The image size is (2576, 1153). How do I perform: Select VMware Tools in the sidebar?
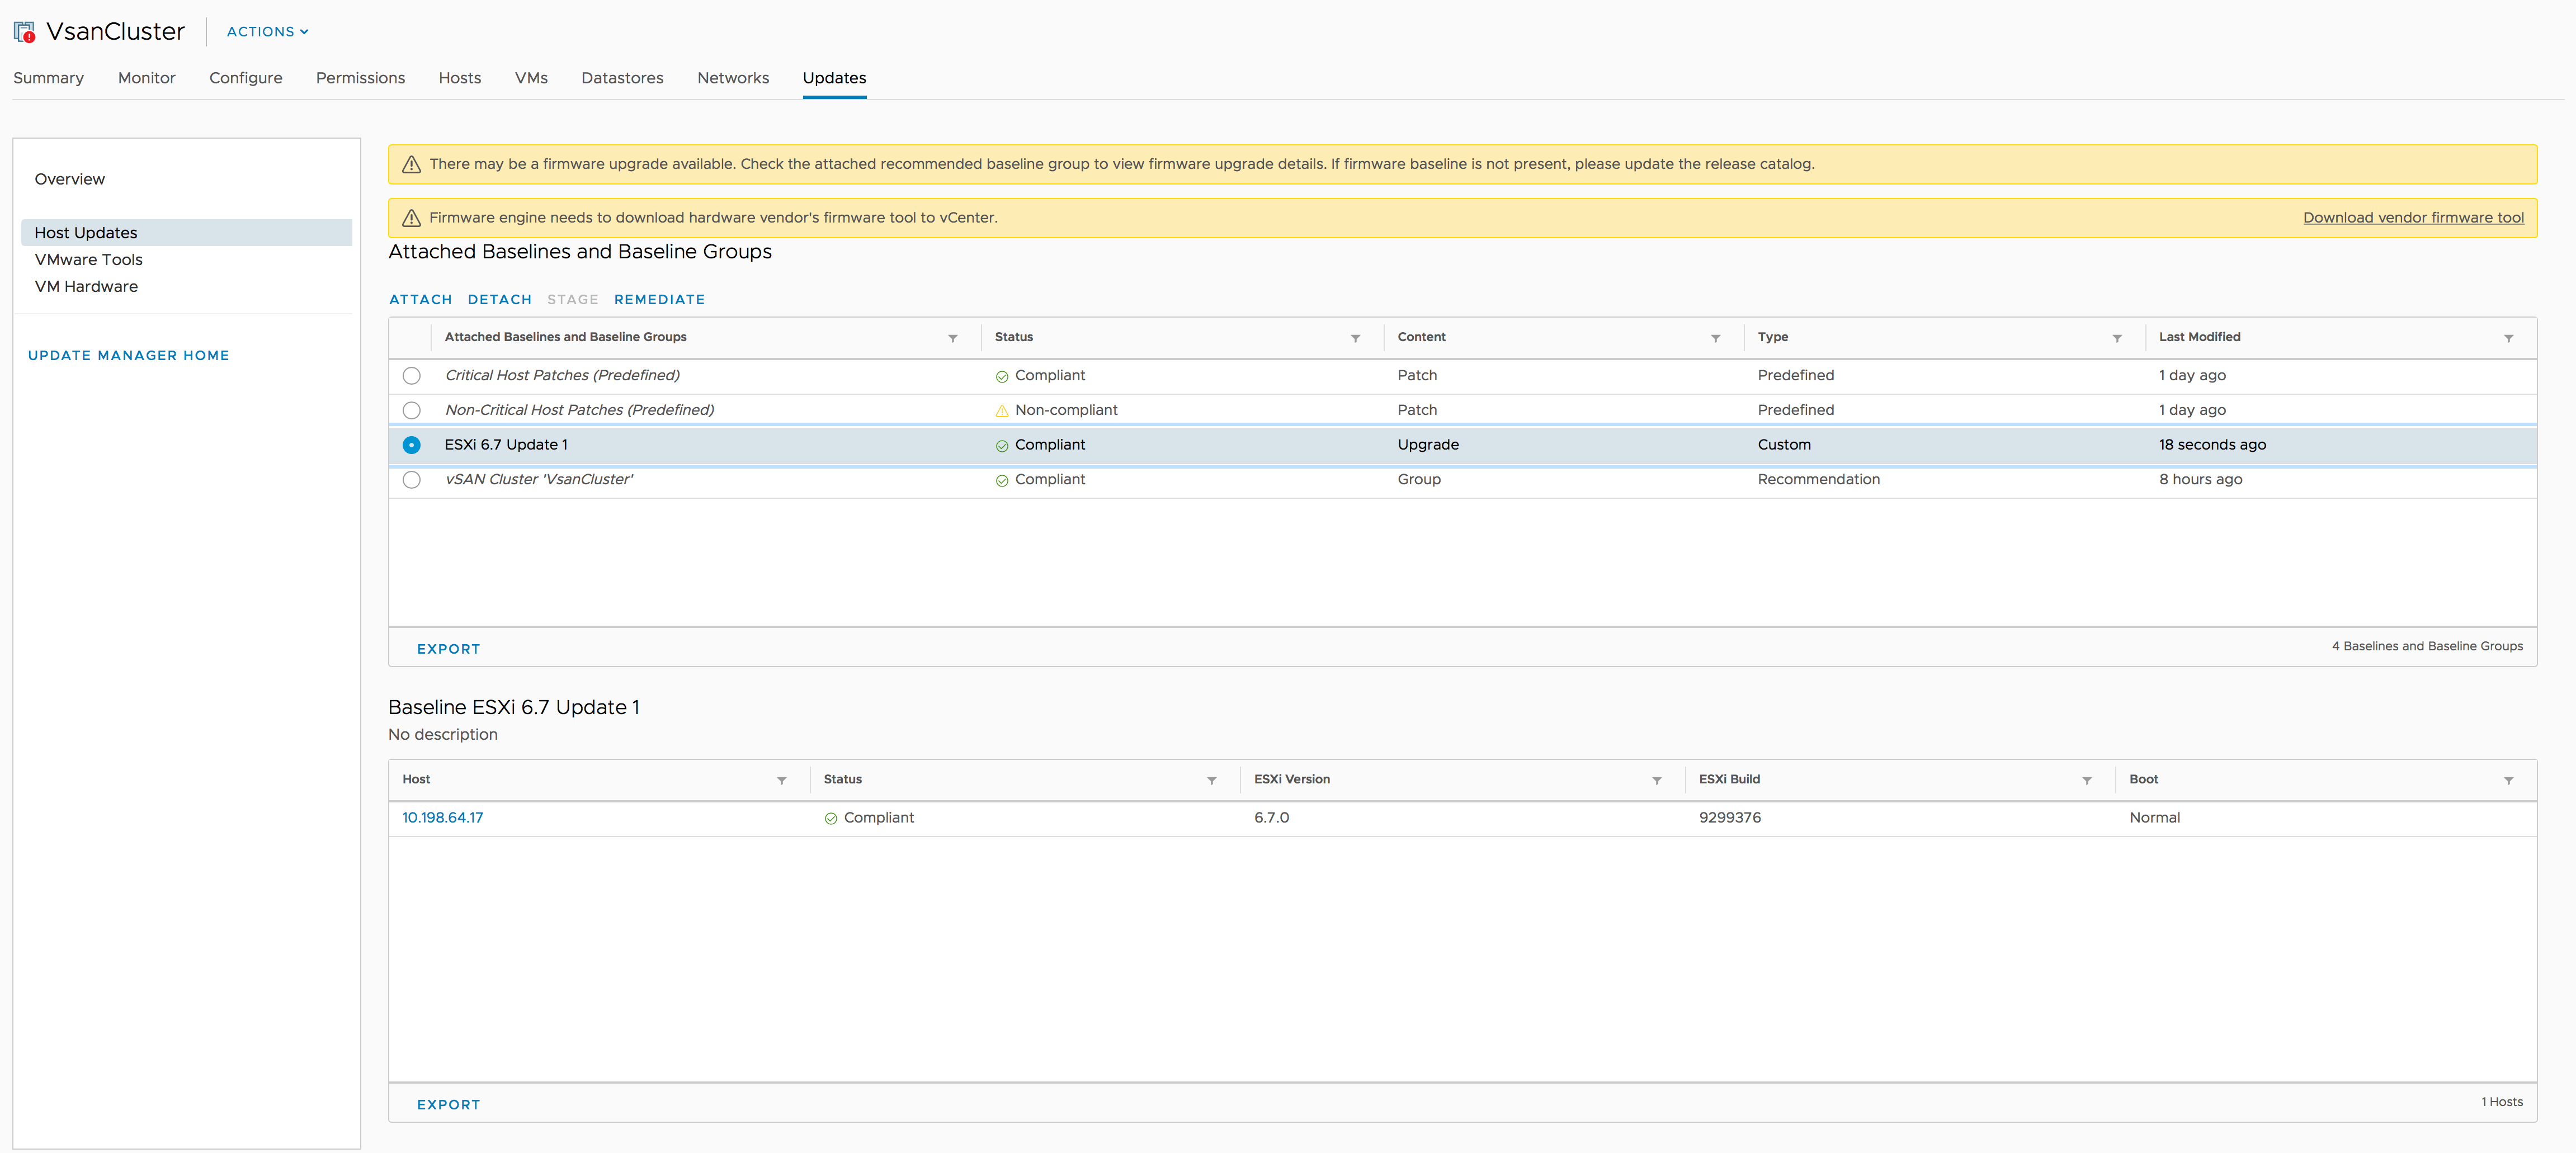click(x=88, y=260)
